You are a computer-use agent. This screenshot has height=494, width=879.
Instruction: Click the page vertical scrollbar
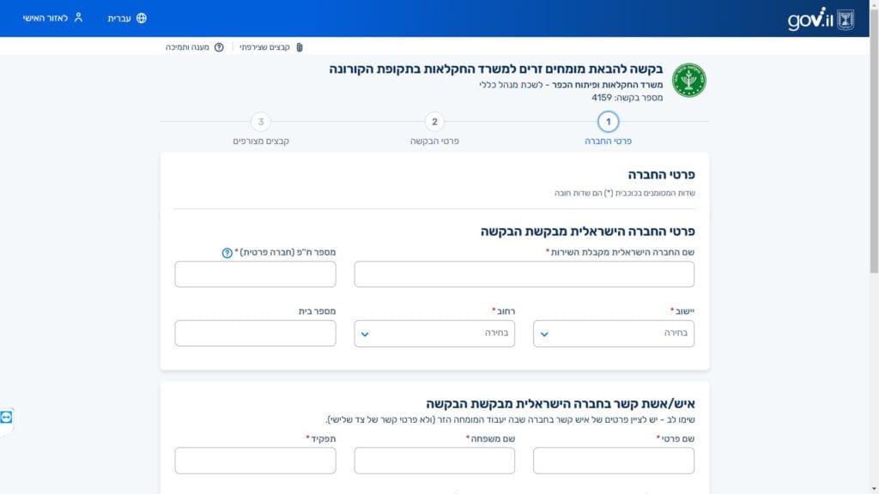point(874,247)
